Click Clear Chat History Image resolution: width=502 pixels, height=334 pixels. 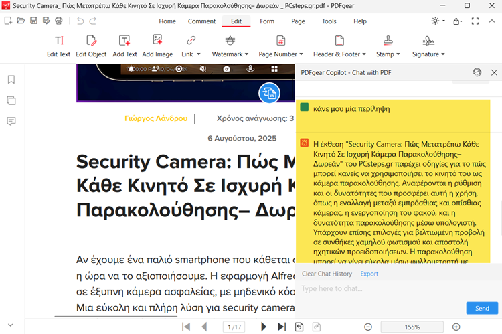pyautogui.click(x=327, y=274)
